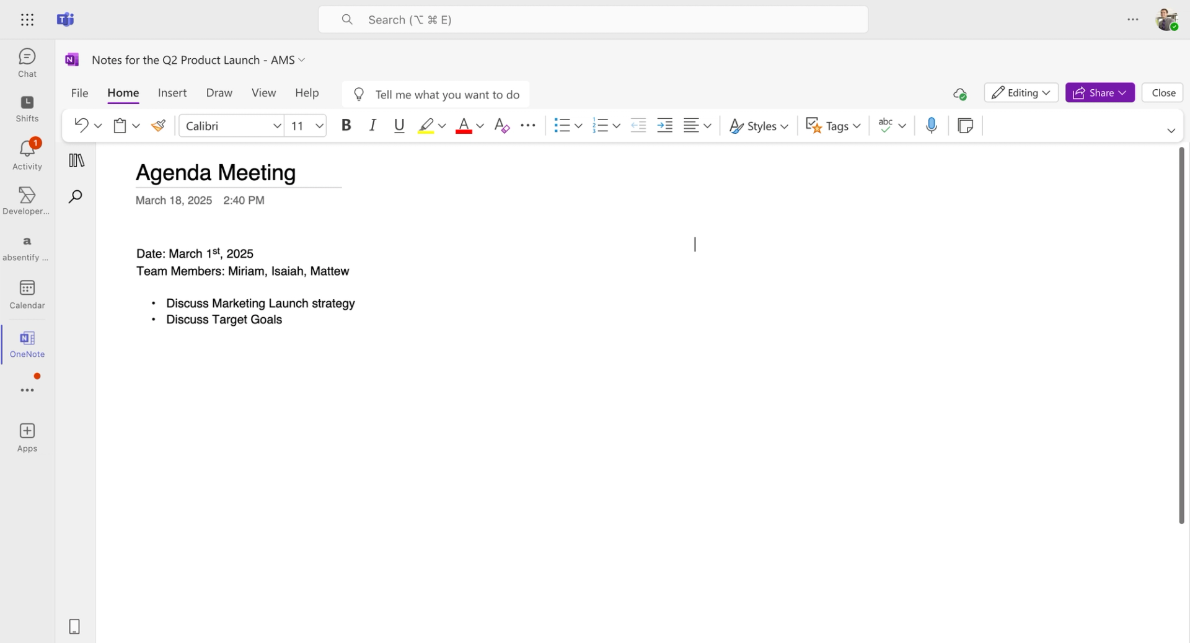Click the cloud sync status icon
Screen dimensions: 1190x643
point(959,94)
